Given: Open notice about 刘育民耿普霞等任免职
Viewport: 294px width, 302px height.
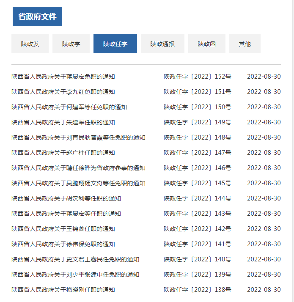Looking at the screenshot, I should [78, 138].
